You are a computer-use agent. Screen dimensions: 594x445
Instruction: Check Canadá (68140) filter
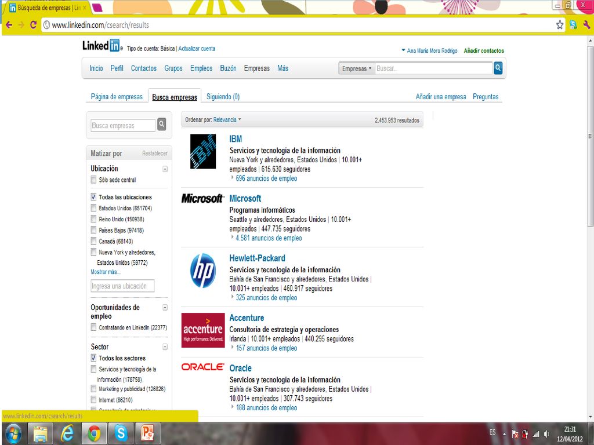(x=93, y=240)
